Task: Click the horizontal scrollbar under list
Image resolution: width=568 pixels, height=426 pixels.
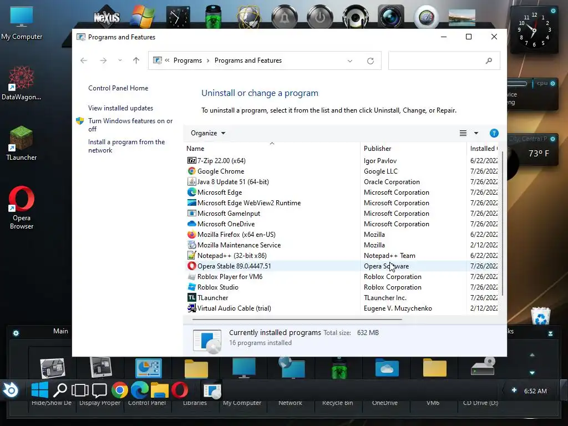Action: (x=297, y=319)
